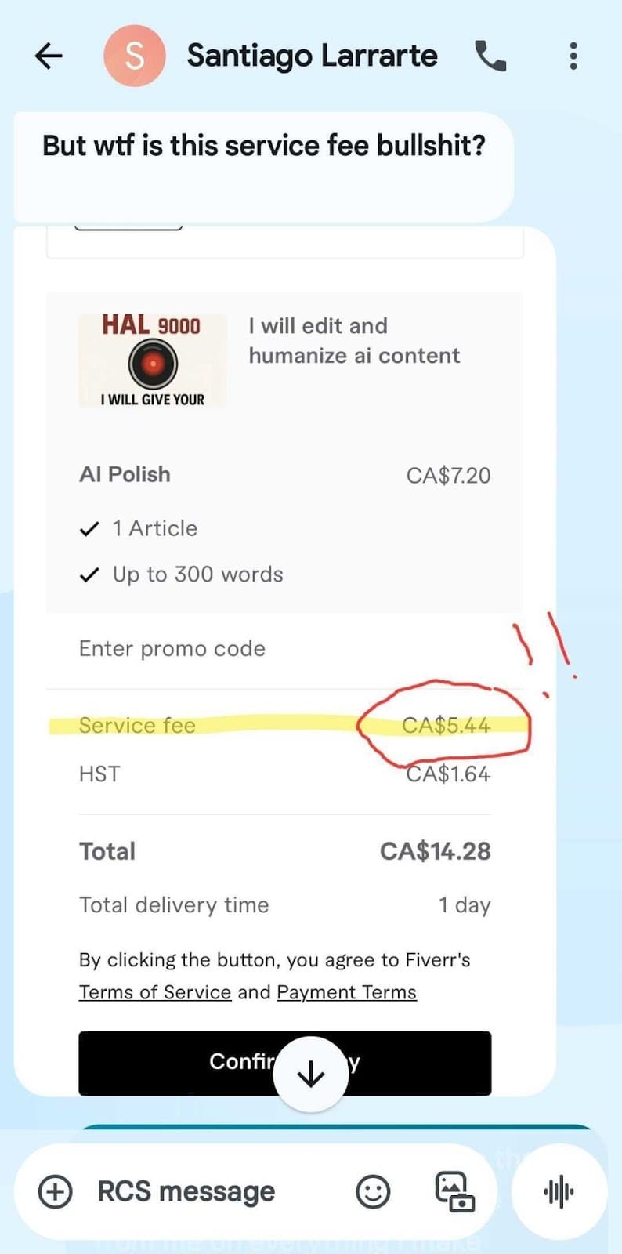
Task: Record a voice message
Action: [559, 1191]
